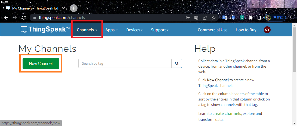Screen dimensions: 297x126
Task: Click the My Channels heading
Action: click(47, 49)
